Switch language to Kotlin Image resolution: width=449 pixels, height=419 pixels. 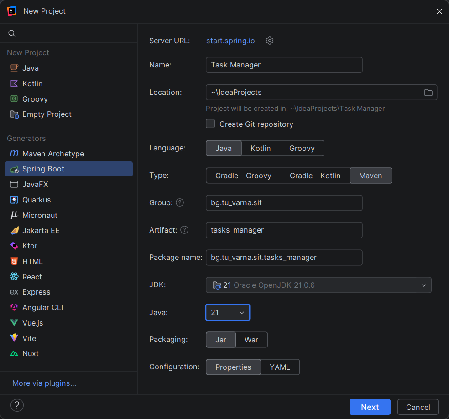(261, 148)
